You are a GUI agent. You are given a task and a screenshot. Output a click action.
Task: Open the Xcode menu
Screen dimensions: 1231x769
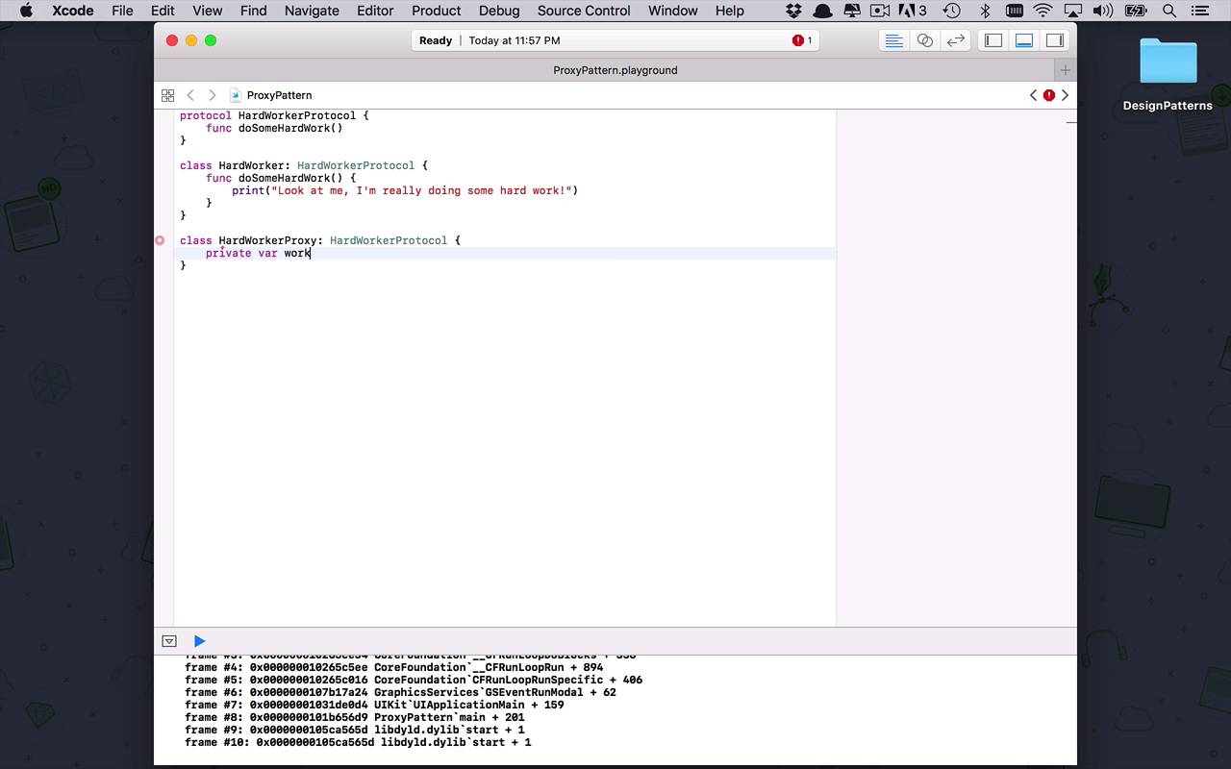tap(72, 11)
